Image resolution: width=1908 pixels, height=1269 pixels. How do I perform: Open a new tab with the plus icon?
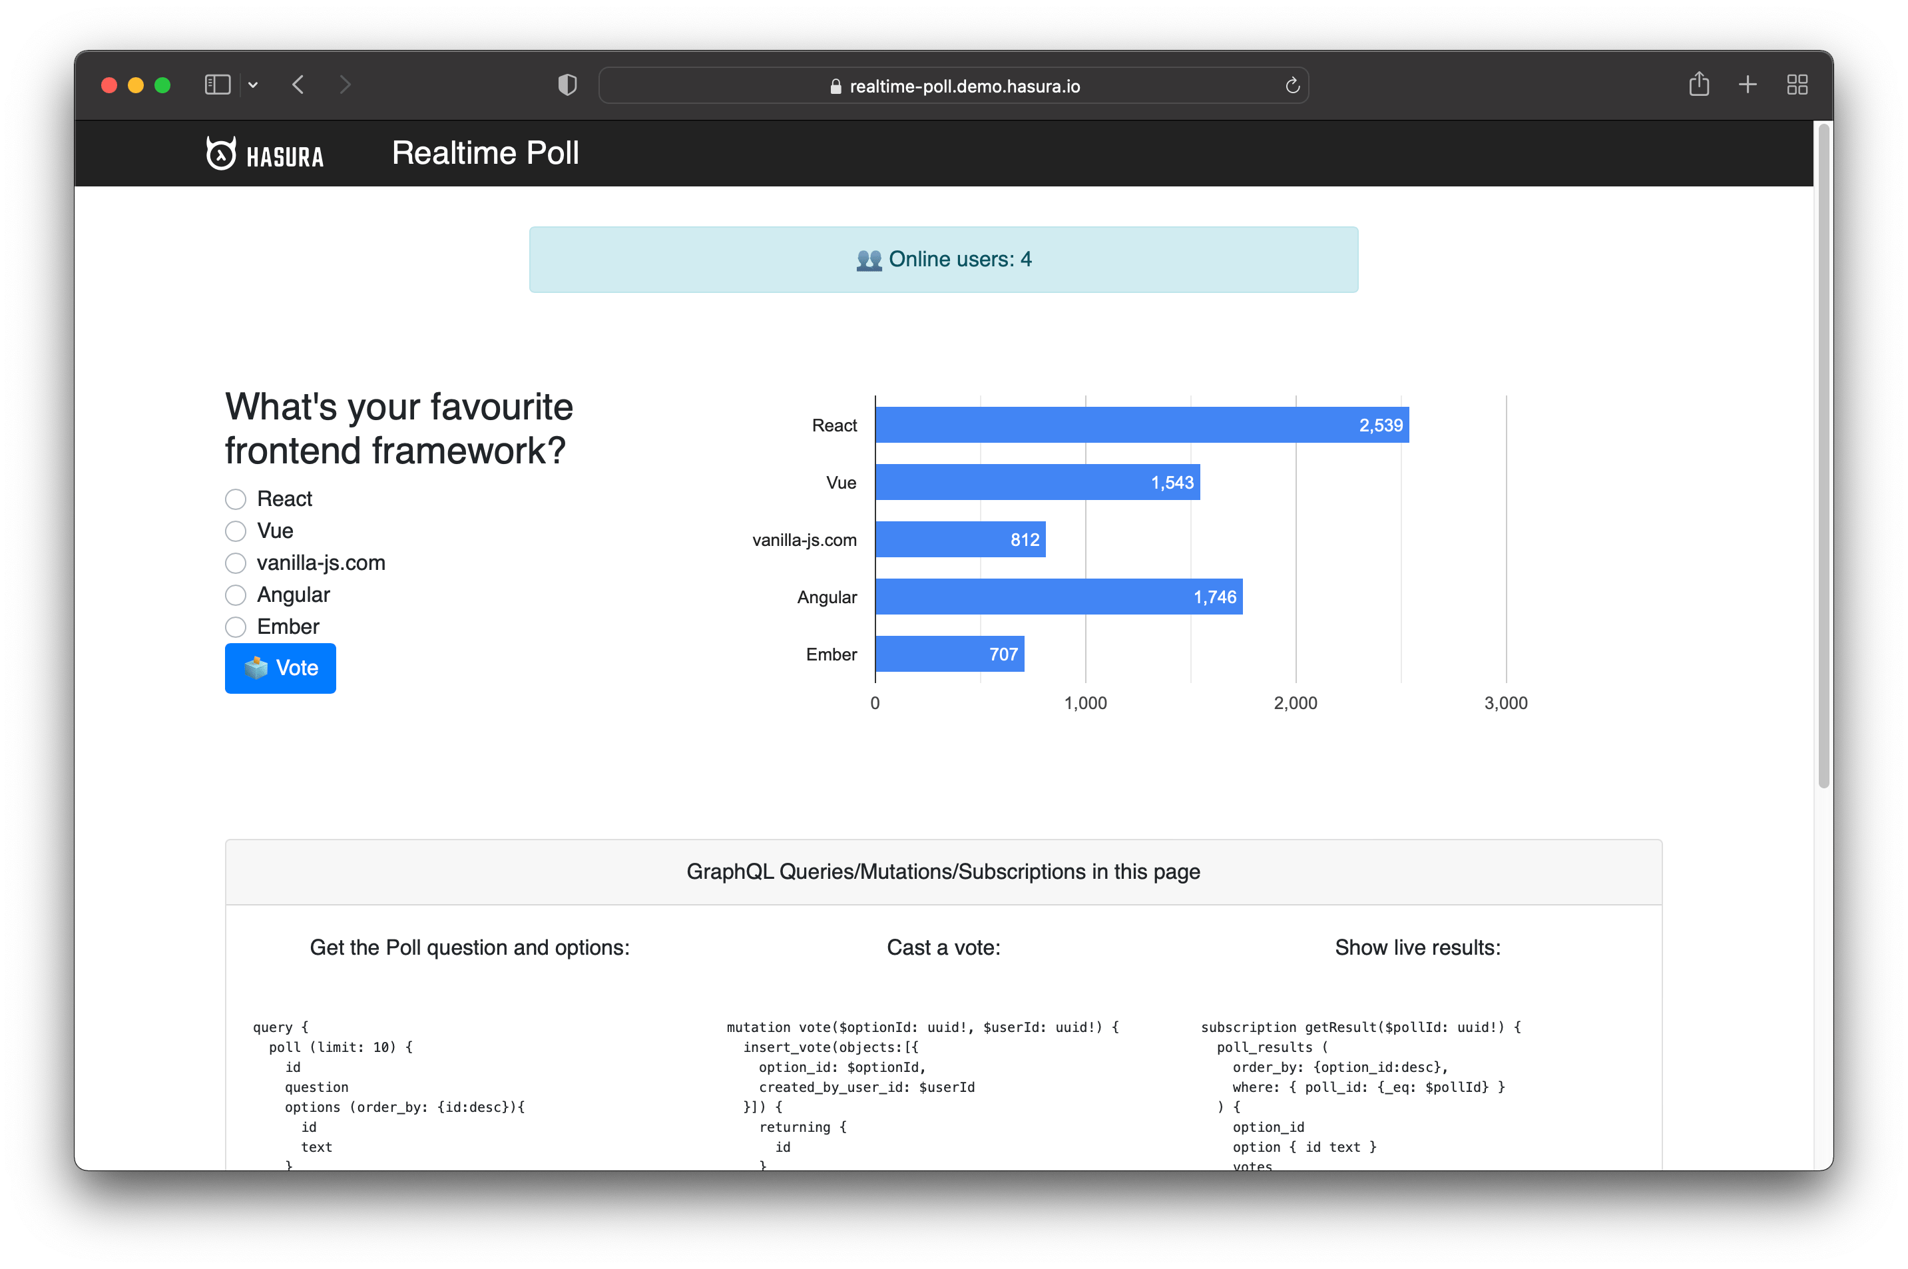point(1747,84)
